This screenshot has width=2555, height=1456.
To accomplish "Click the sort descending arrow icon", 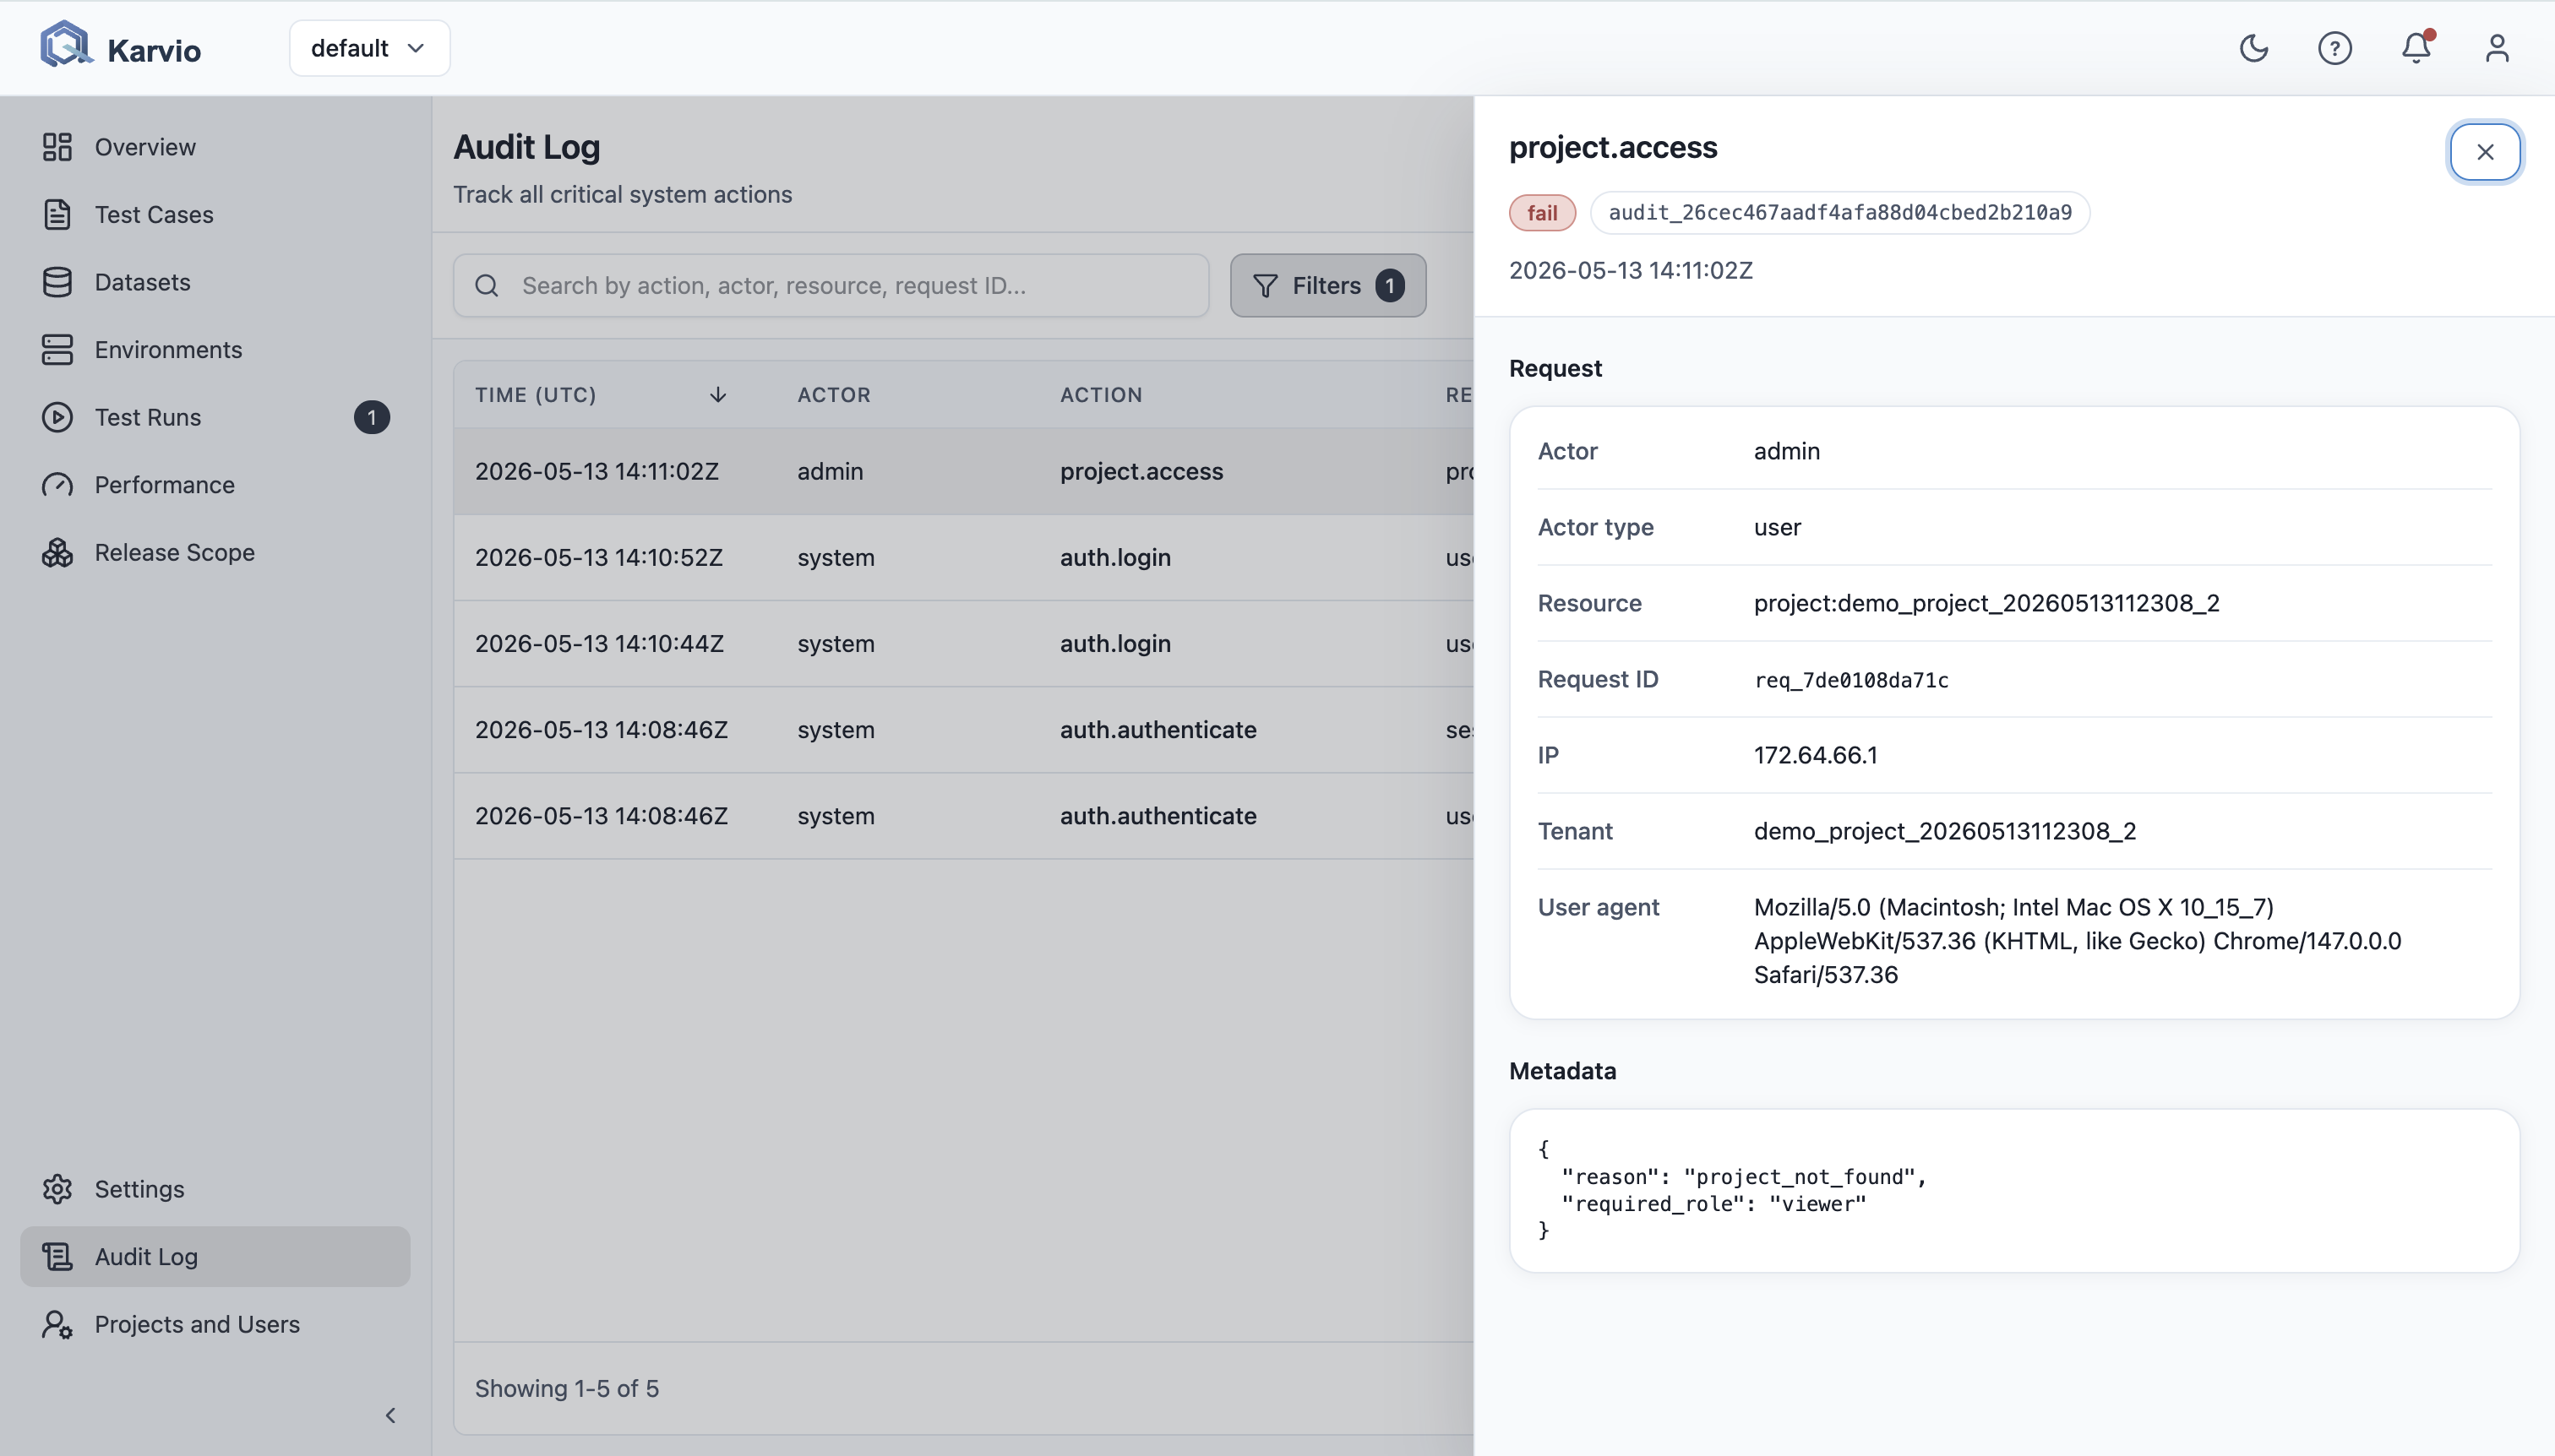I will point(717,394).
